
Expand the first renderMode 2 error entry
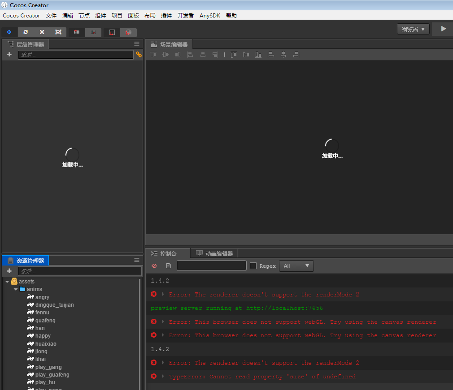click(163, 294)
